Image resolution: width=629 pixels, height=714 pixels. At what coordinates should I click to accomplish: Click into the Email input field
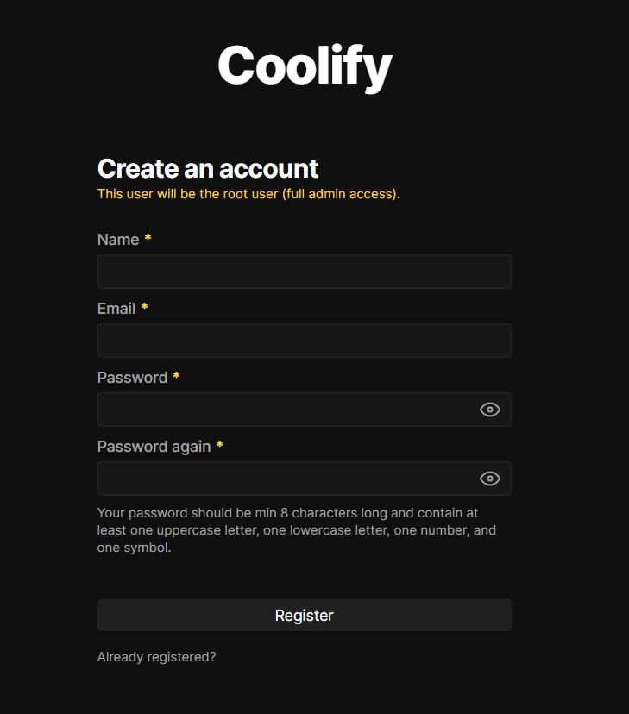pyautogui.click(x=304, y=341)
